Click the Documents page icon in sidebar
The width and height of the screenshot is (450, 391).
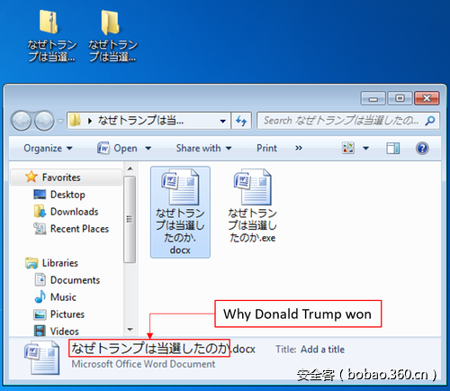[x=40, y=280]
